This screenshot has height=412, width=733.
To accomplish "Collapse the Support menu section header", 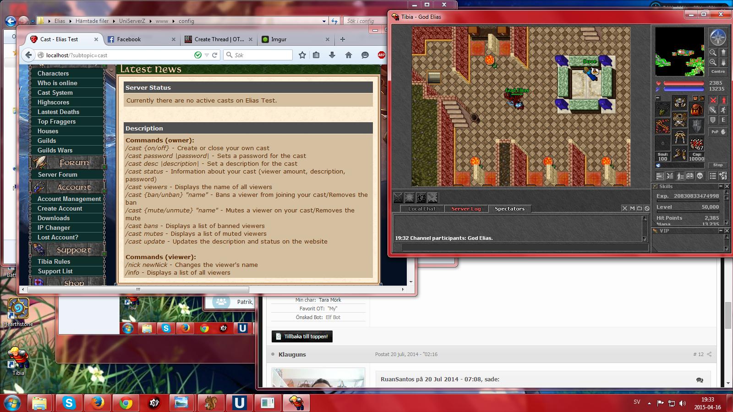I will (68, 250).
